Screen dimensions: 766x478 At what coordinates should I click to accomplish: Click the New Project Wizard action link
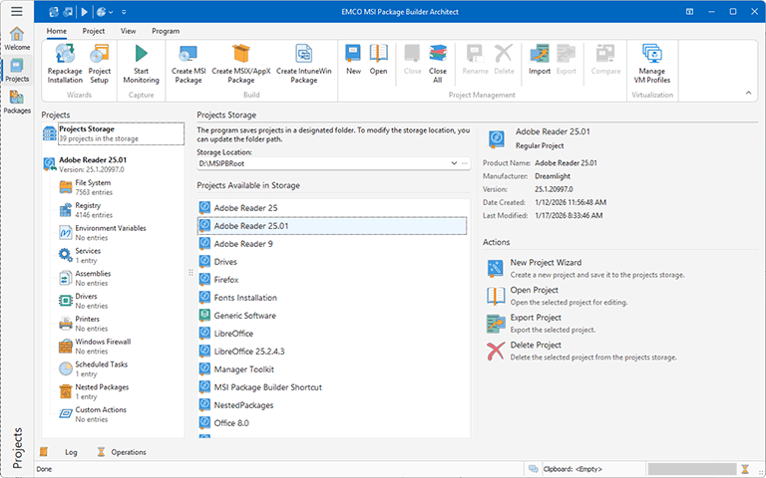pos(546,263)
